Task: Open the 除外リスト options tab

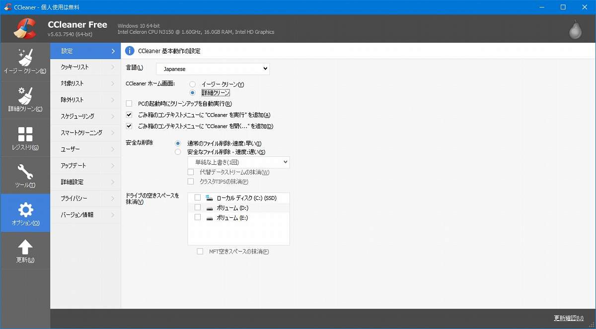Action: point(85,100)
